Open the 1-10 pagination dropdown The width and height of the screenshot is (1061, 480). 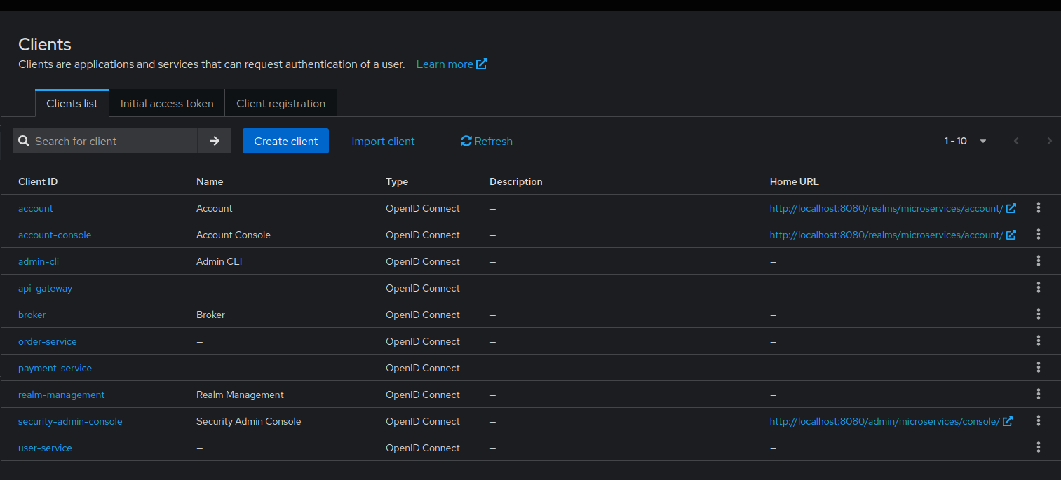tap(982, 141)
